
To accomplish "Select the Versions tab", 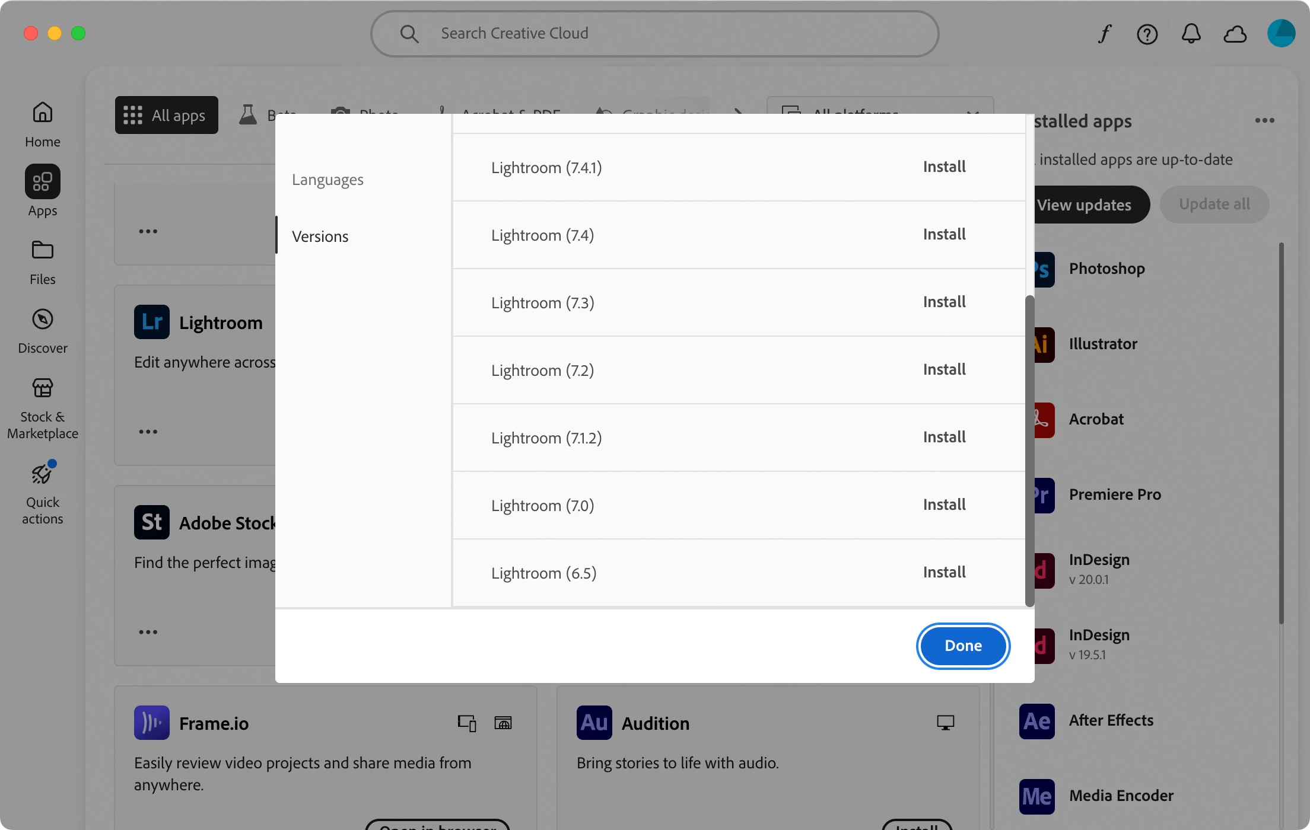I will (320, 237).
